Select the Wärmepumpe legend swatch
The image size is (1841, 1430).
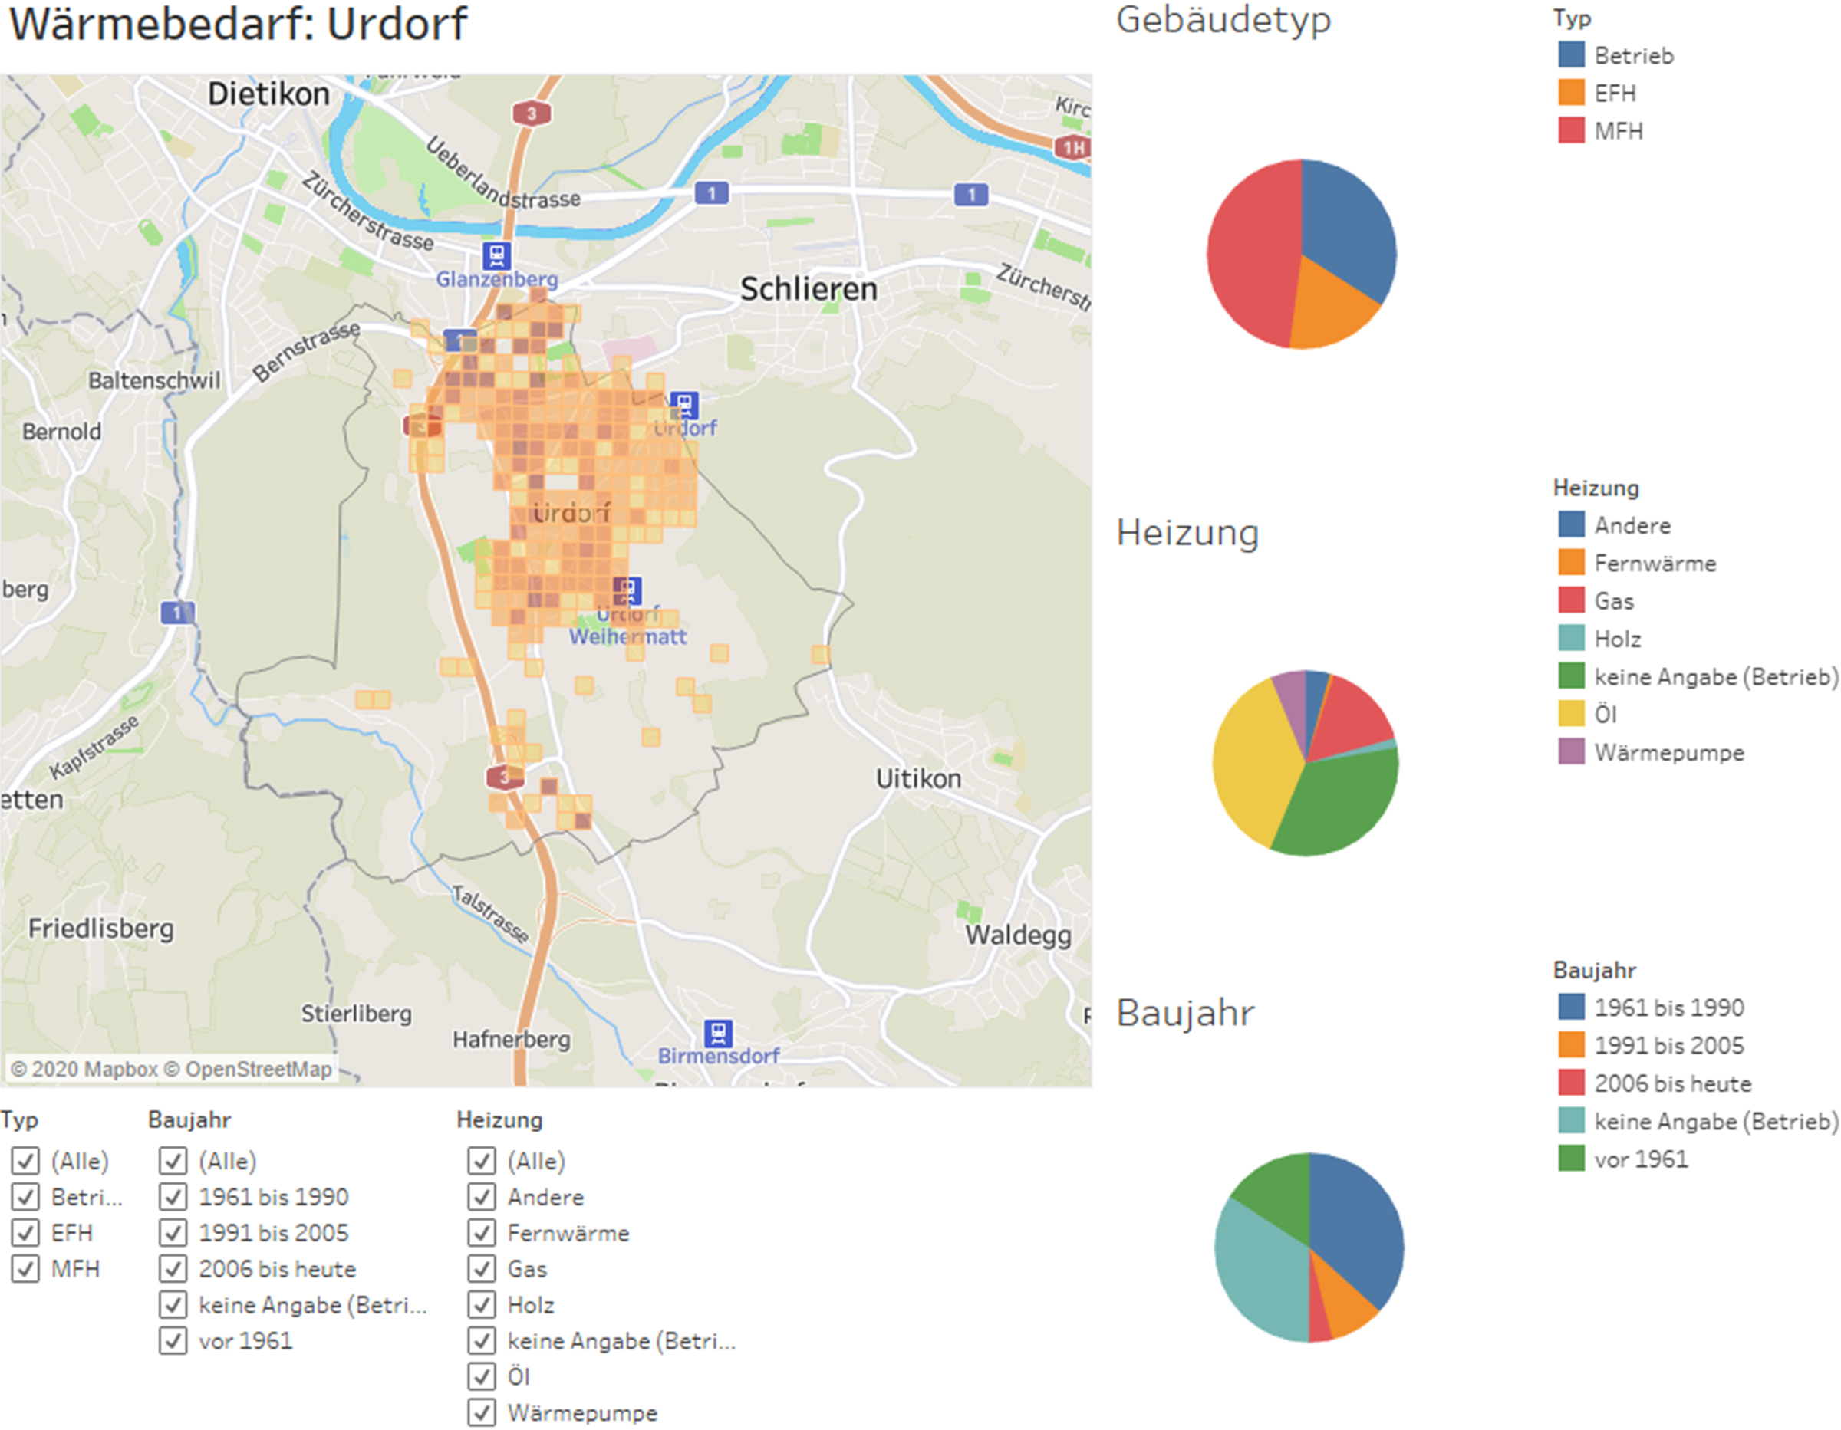1571,751
